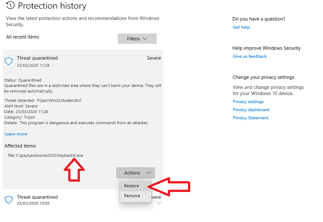Click the shield icon of the 10:58 threat
Screen dimensions: 323x222
9,200
